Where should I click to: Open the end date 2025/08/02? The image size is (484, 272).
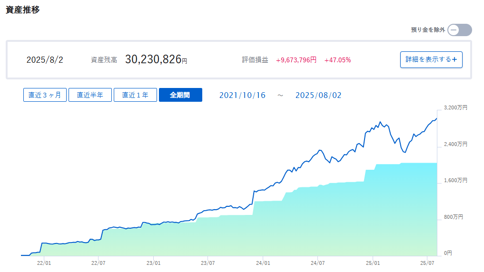pos(318,95)
